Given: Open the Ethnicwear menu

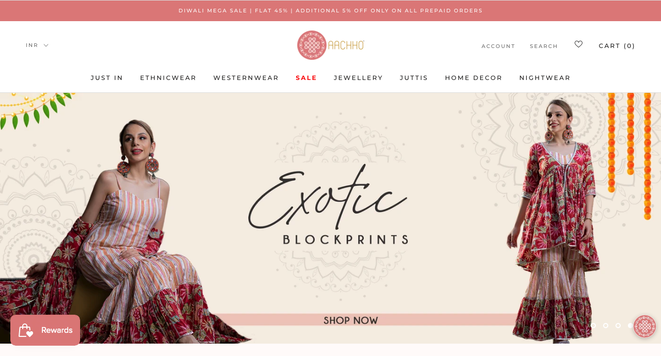Looking at the screenshot, I should point(168,78).
